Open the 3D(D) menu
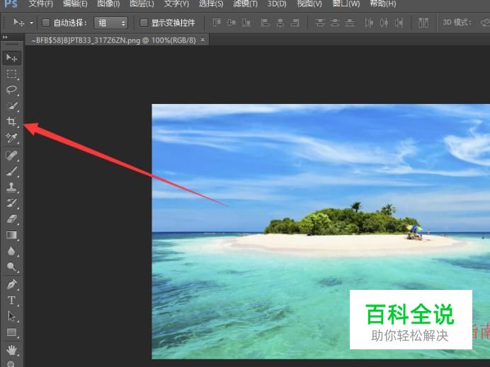 pos(277,4)
